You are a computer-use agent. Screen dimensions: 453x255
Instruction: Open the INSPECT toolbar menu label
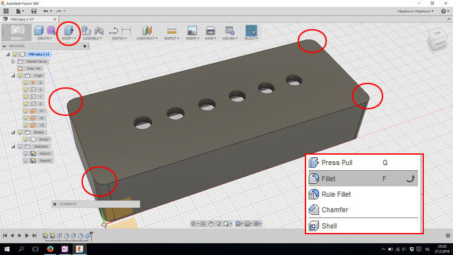click(171, 38)
